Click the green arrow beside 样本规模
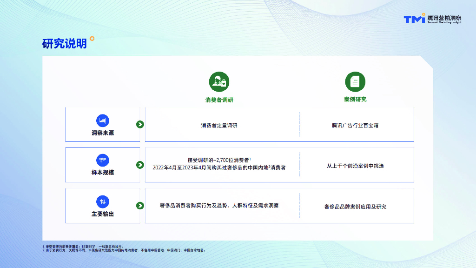The width and height of the screenshot is (476, 268). click(140, 165)
